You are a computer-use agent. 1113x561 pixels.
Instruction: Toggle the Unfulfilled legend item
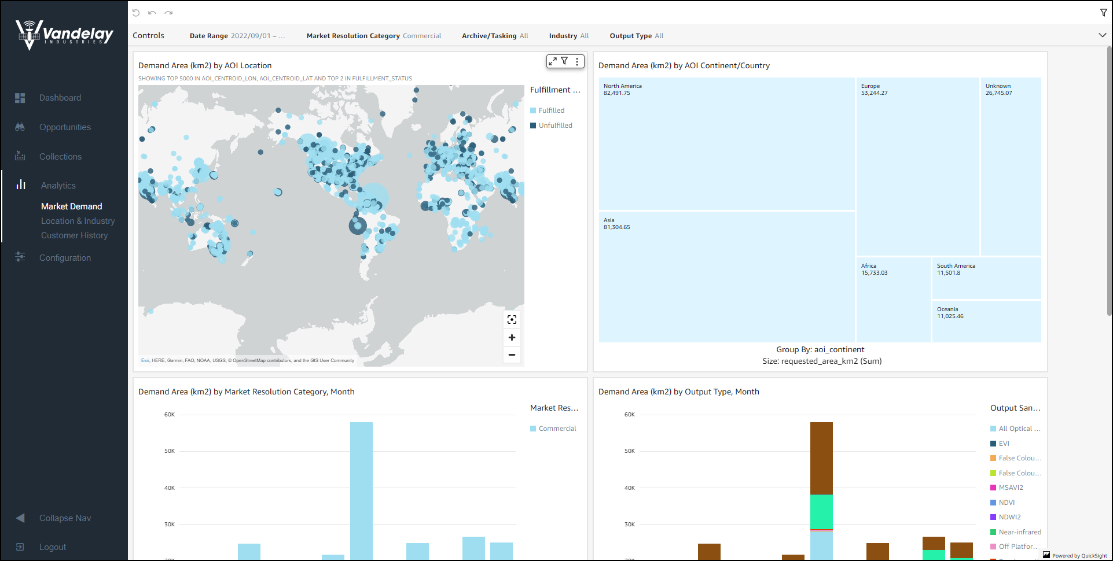point(552,126)
